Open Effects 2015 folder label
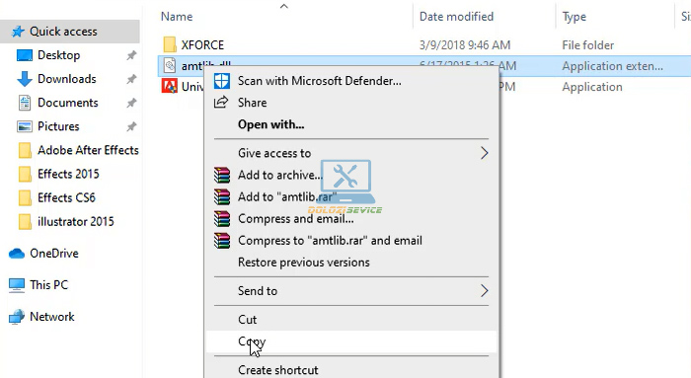 pyautogui.click(x=68, y=174)
